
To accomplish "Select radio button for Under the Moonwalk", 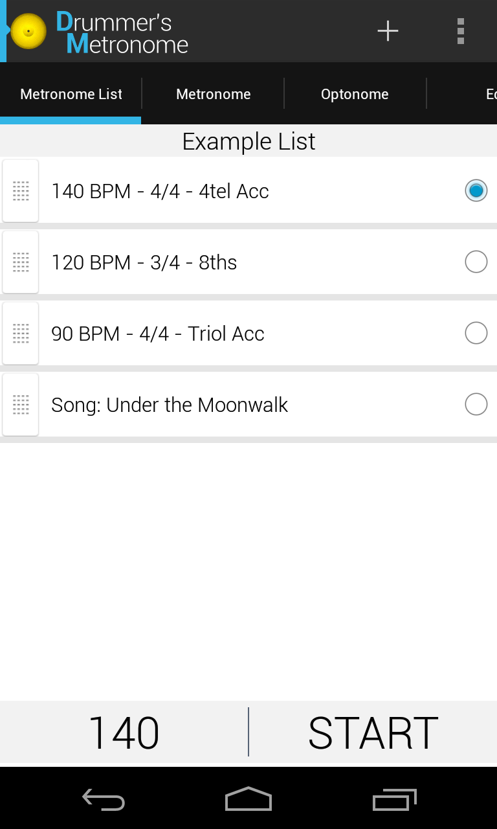I will point(476,404).
